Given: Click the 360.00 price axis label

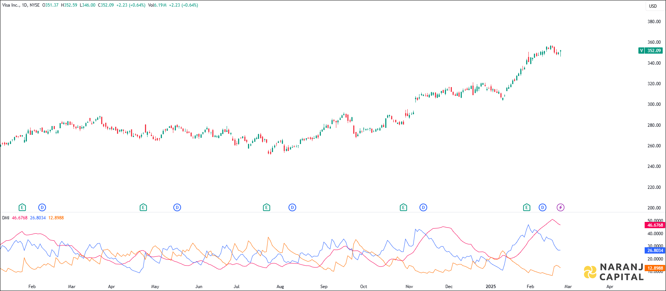Looking at the screenshot, I should (x=654, y=42).
